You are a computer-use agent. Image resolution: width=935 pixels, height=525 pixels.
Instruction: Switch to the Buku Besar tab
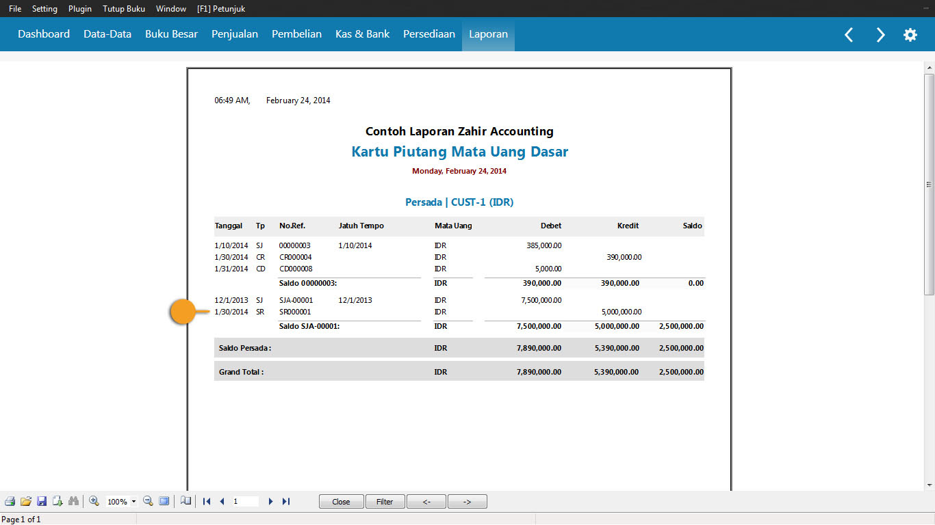coord(171,34)
